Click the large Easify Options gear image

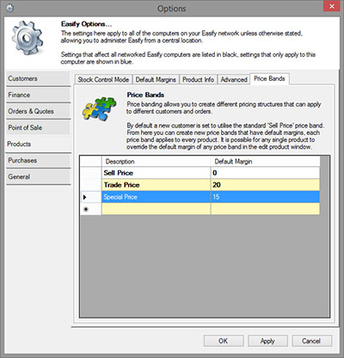28,39
